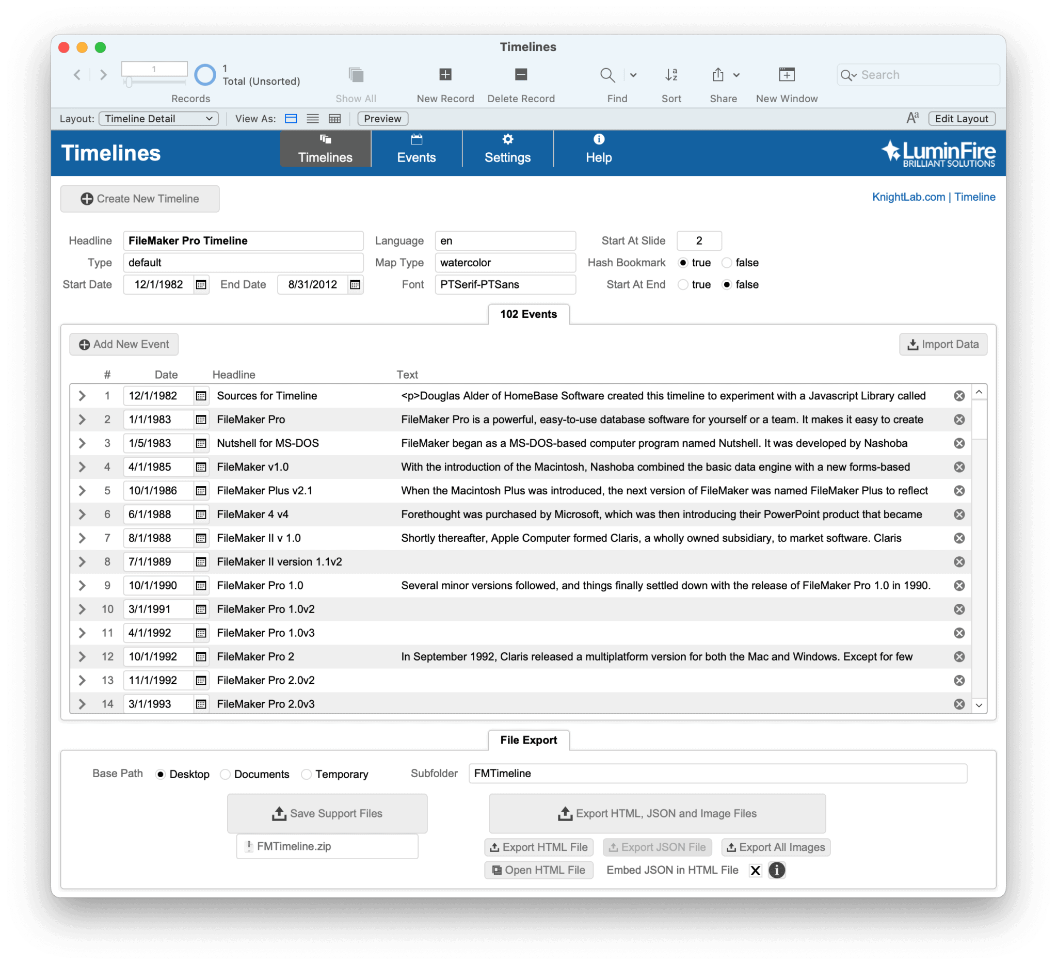Open the Layout selector showing Timeline Detail
This screenshot has height=965, width=1057.
click(158, 119)
